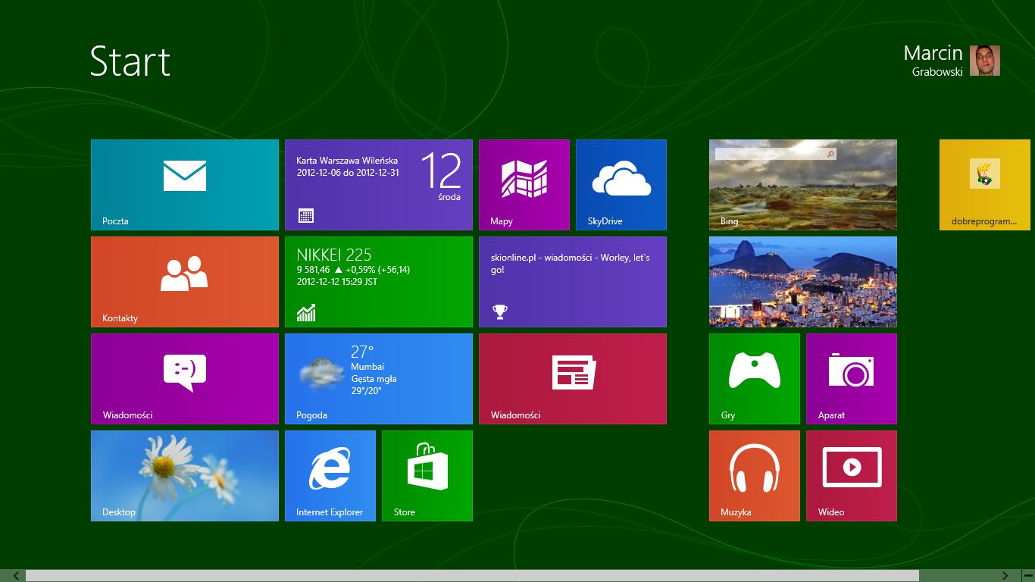Click the left scroll arrow on the horizontal scrollbar

tap(16, 576)
